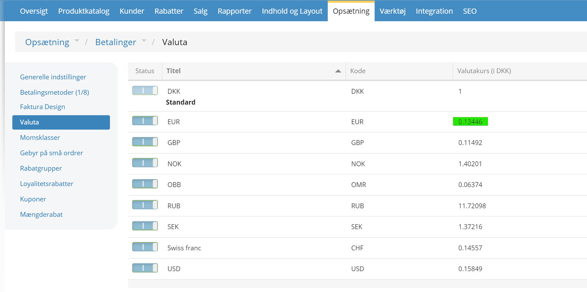Click the Status column header
This screenshot has height=292, width=587.
[145, 71]
